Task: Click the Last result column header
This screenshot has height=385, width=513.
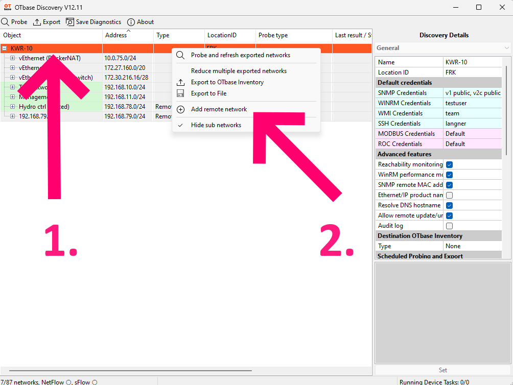Action: tap(352, 35)
